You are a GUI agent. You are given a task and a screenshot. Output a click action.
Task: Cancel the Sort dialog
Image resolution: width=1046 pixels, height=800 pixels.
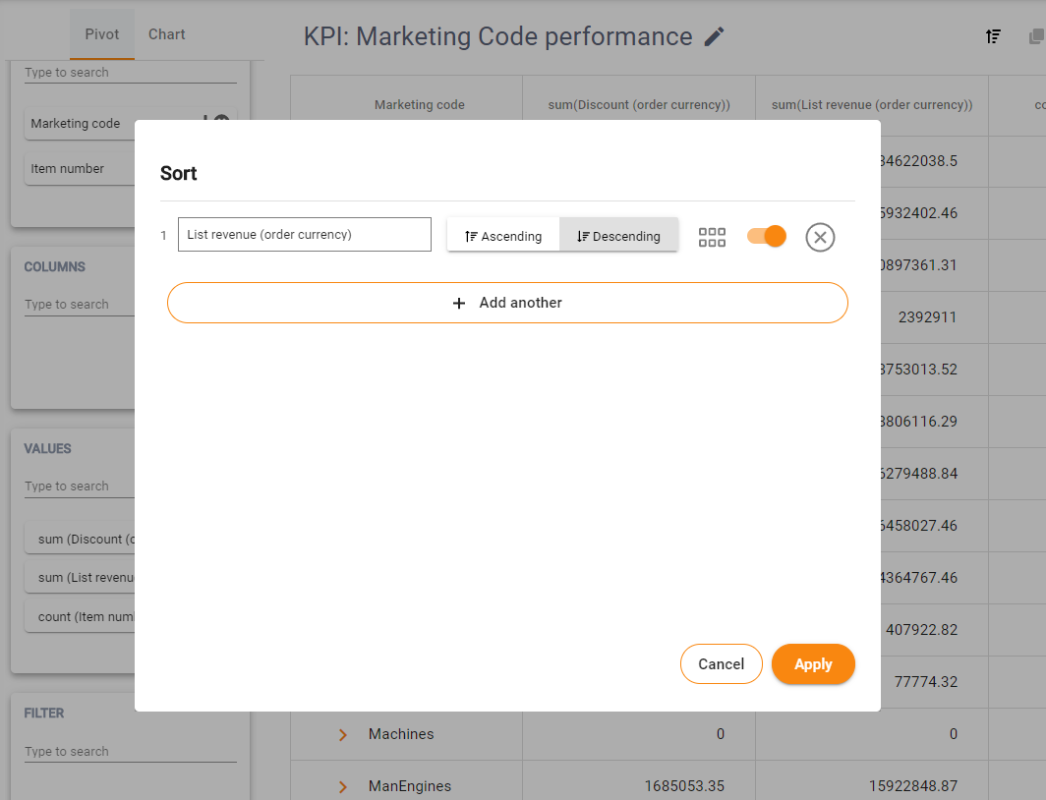click(721, 664)
